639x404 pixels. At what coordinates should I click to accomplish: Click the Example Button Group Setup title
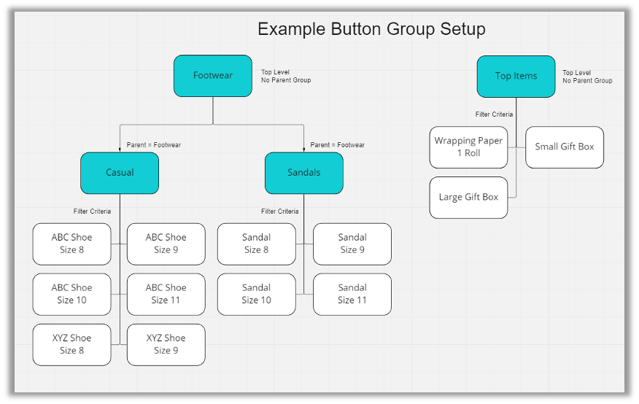[371, 29]
